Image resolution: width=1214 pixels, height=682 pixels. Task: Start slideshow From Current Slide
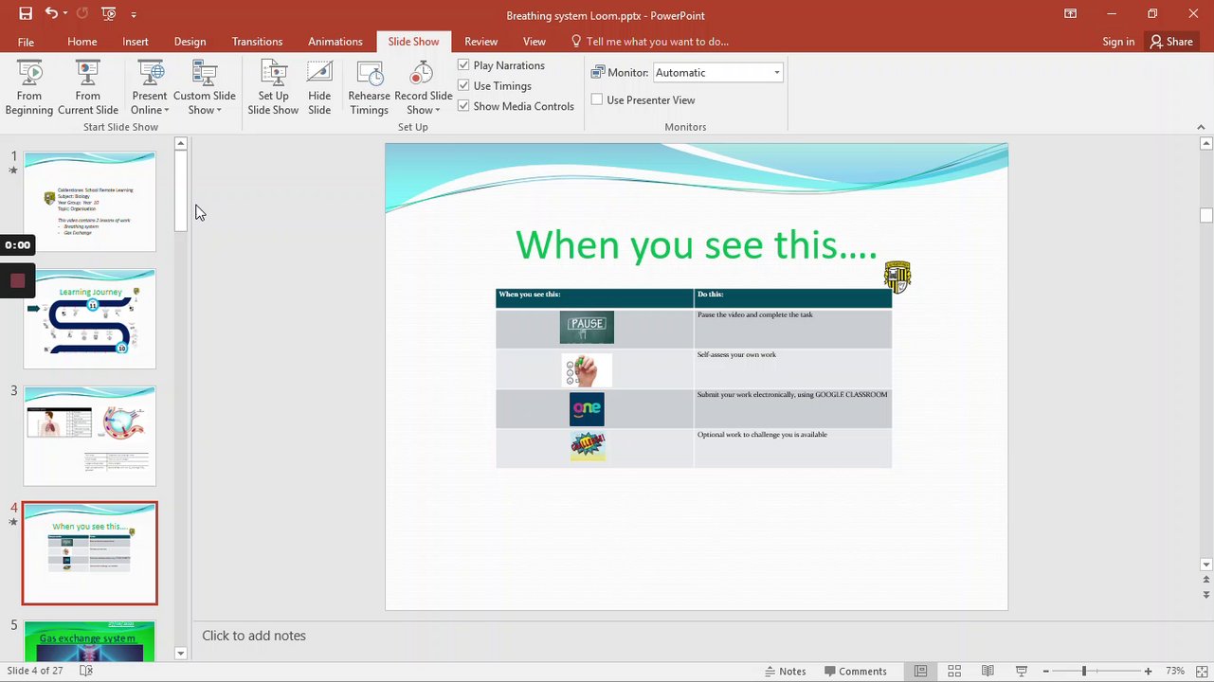(87, 88)
